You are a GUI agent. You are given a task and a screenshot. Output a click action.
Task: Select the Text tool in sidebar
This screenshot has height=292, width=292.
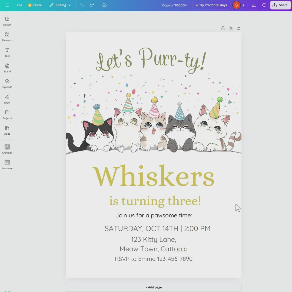coord(7,52)
